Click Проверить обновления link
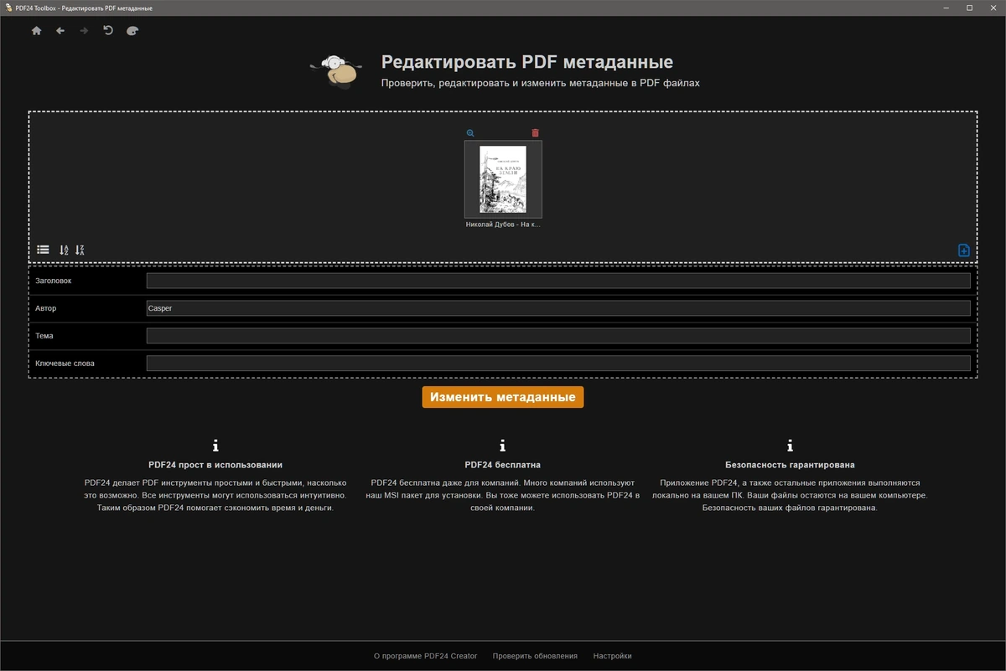Viewport: 1006px width, 671px height. click(535, 656)
